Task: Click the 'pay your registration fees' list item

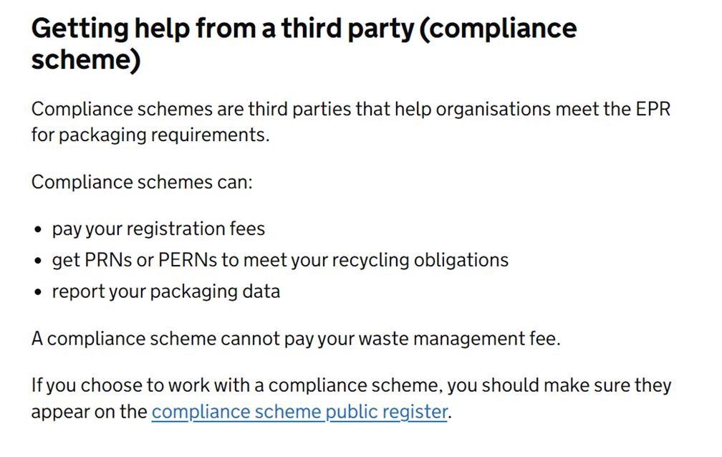Action: [158, 229]
